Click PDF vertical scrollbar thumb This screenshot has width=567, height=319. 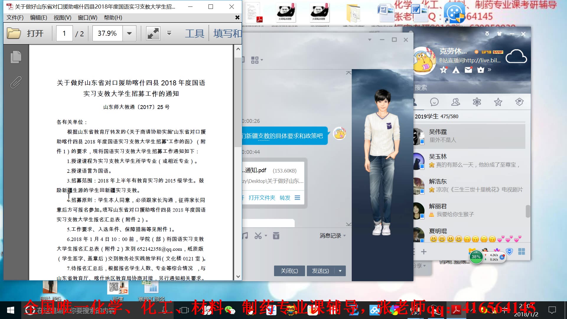point(238,102)
